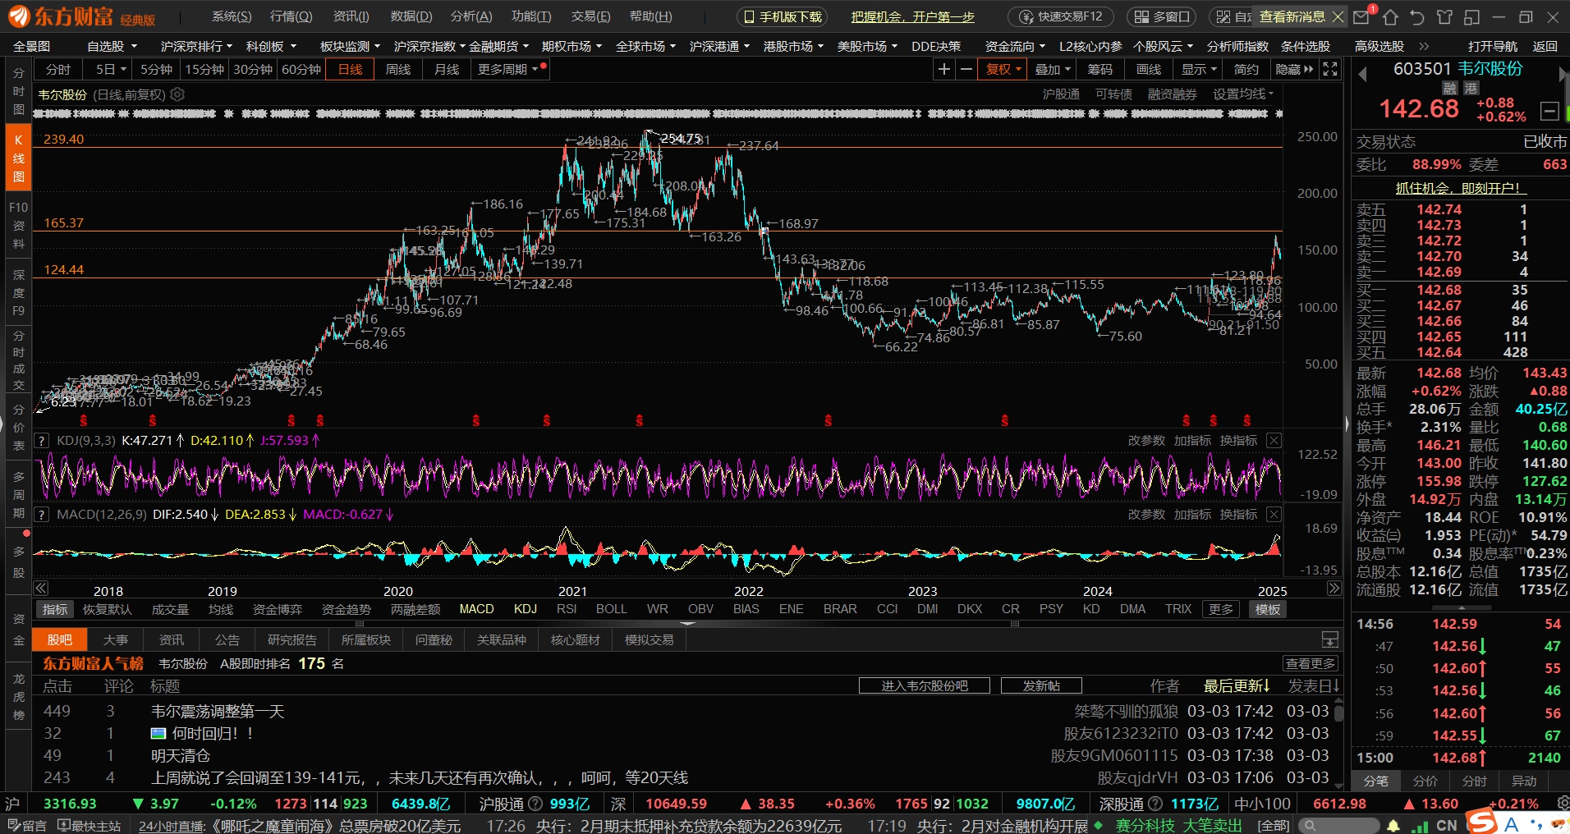Switch to the 研究报告 tab

click(x=292, y=640)
